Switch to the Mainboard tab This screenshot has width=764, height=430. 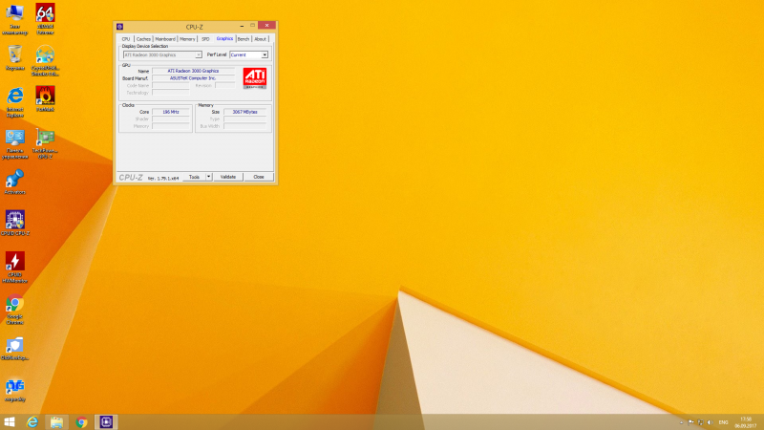coord(165,39)
